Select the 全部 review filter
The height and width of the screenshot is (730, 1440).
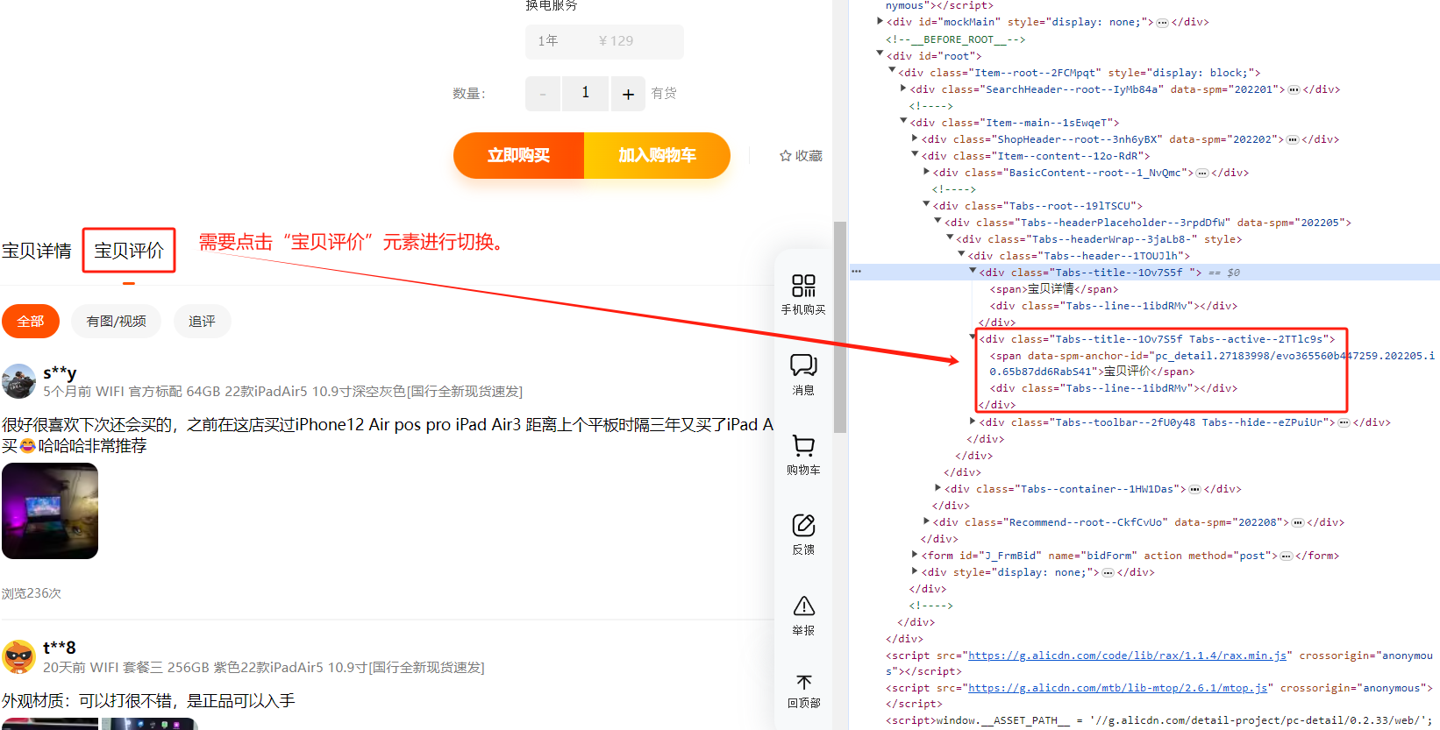coord(31,322)
